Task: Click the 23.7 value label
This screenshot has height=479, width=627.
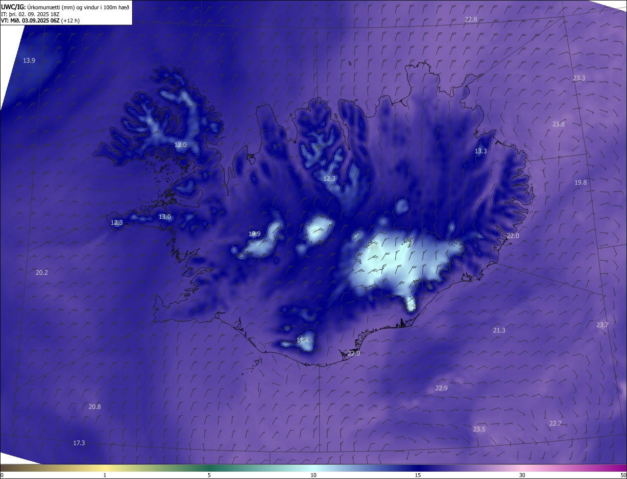Action: coord(603,325)
